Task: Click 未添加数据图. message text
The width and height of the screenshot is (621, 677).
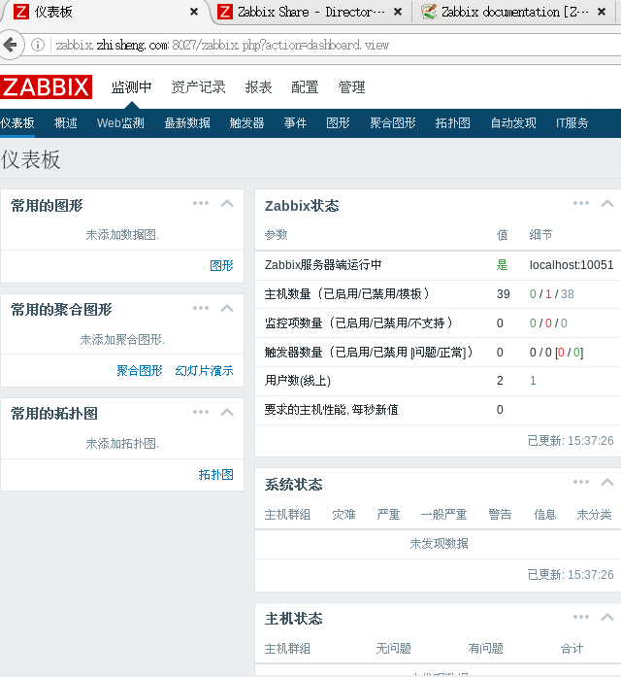Action: click(x=122, y=235)
